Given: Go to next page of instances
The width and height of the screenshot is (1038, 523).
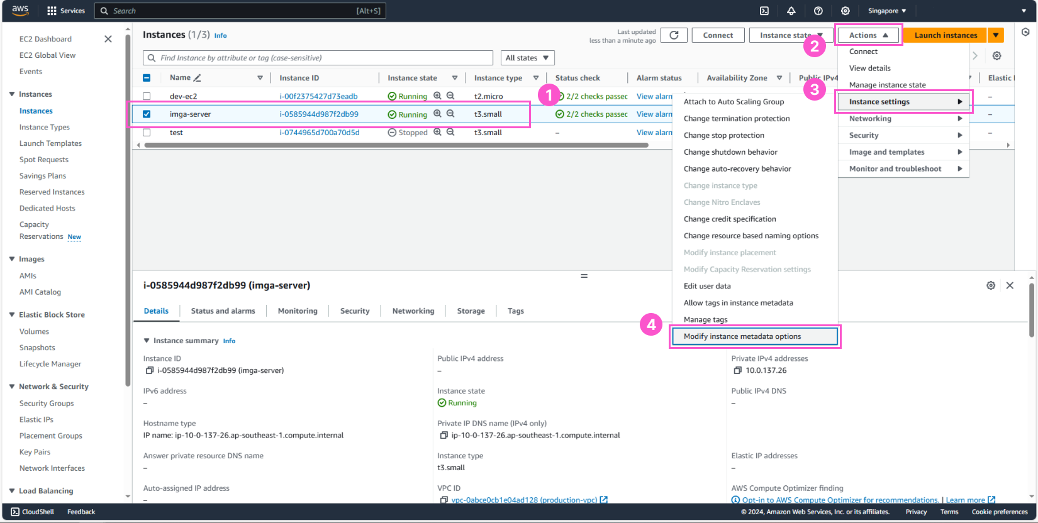Looking at the screenshot, I should click(975, 56).
